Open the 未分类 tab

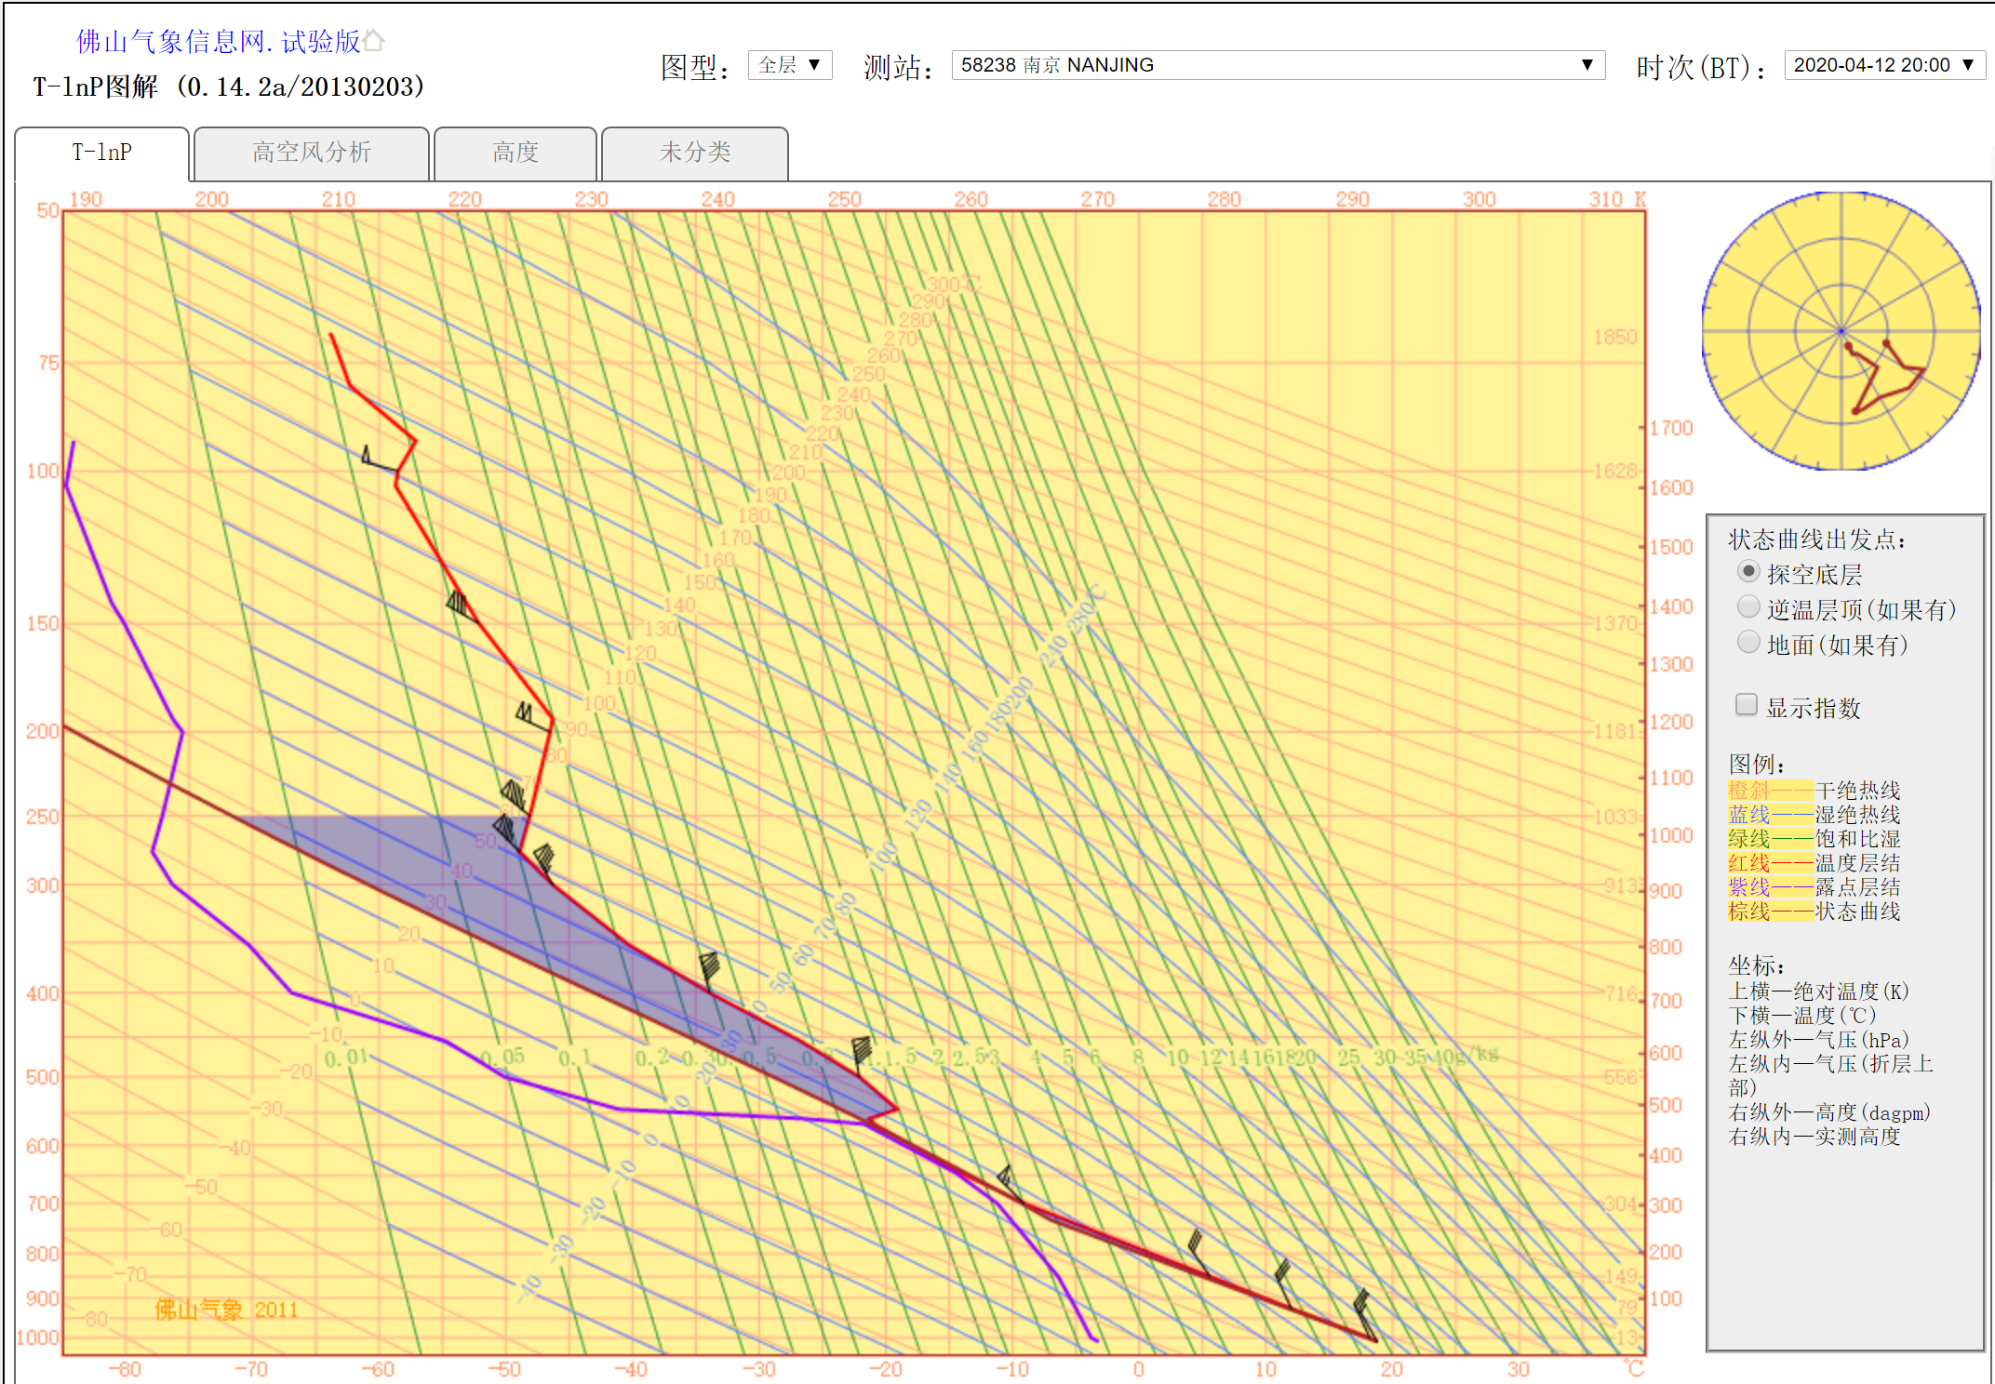point(695,153)
